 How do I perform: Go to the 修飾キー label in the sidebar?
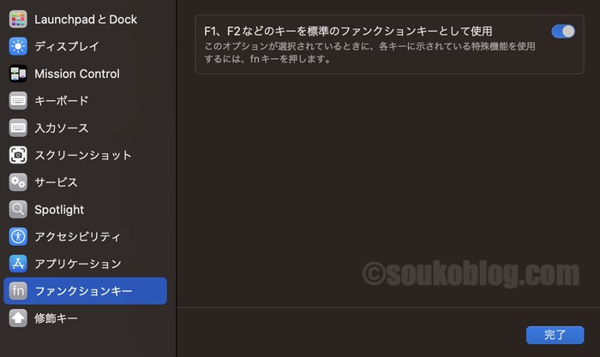point(56,318)
